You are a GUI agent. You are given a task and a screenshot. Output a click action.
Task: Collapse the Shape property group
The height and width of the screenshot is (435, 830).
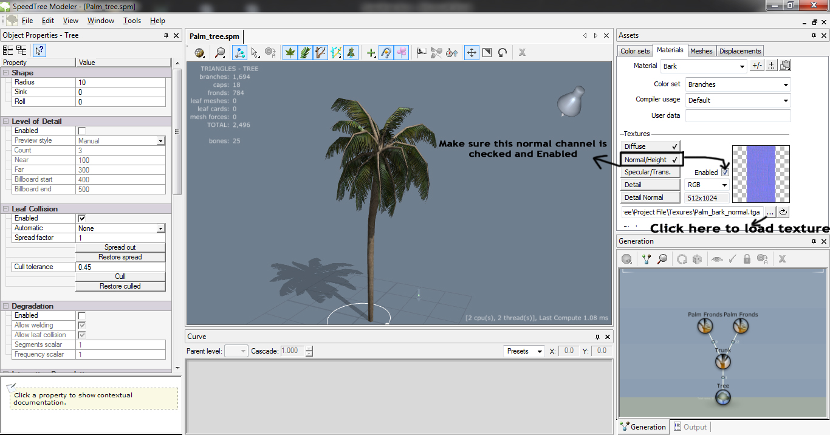(6, 72)
